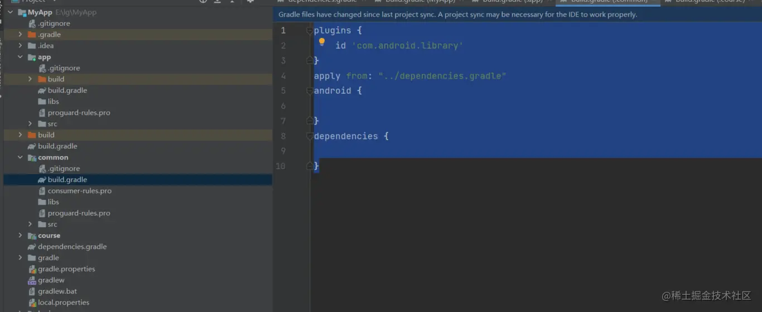Screen dimensions: 762x312
Task: Click the course module folder icon
Action: click(32, 236)
